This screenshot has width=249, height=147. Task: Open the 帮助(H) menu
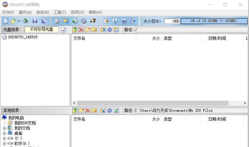(x=95, y=12)
